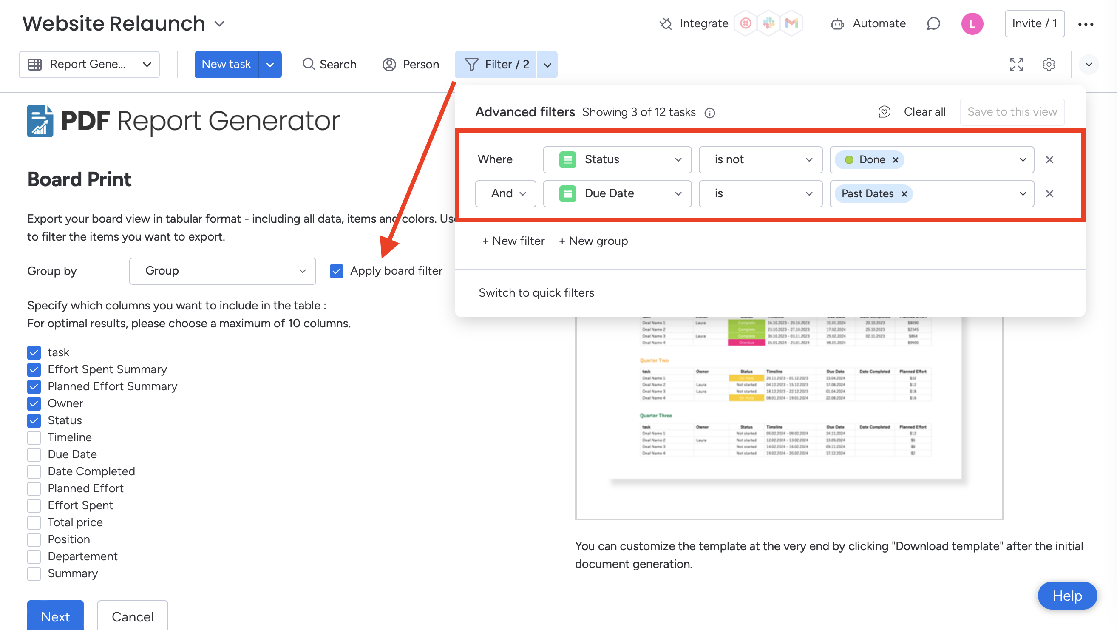Switch to quick filters
Viewport: 1117px width, 630px height.
point(536,293)
